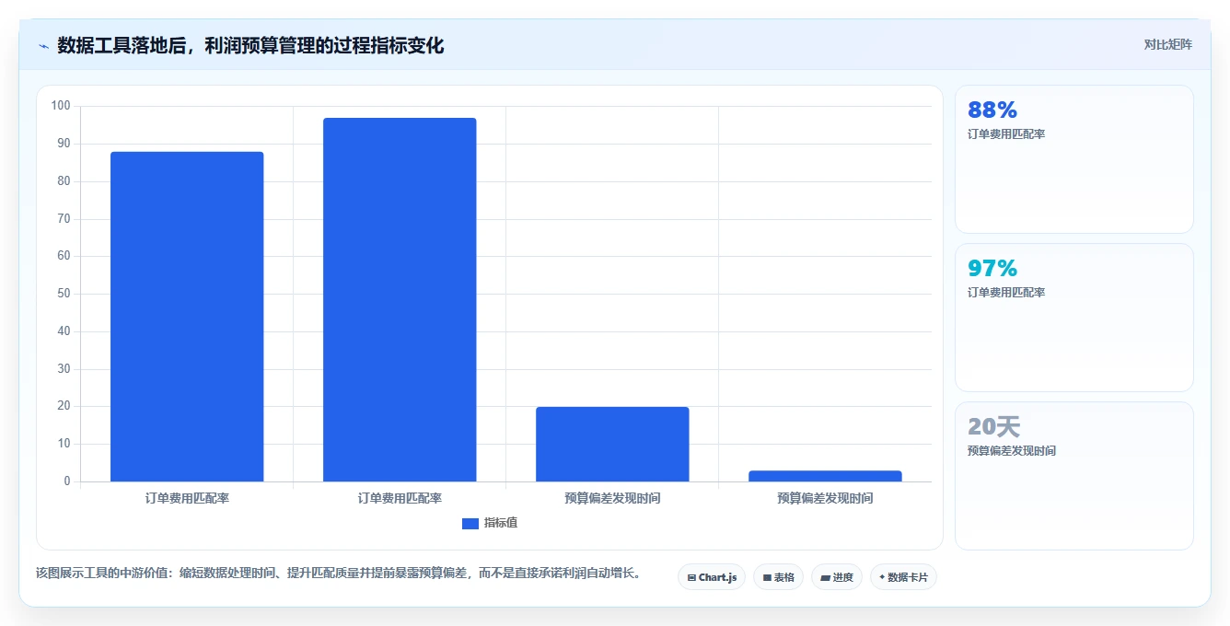Viewport: 1230px width, 626px height.
Task: Select the 进度 chip
Action: (x=836, y=577)
